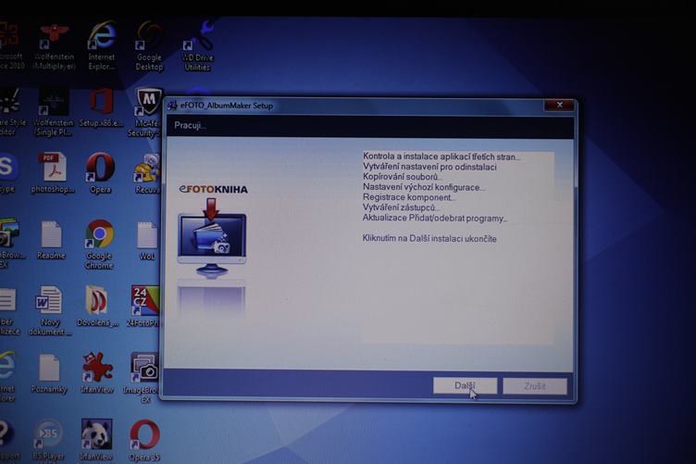Click the Zrušit button in setup dialog

coord(534,386)
